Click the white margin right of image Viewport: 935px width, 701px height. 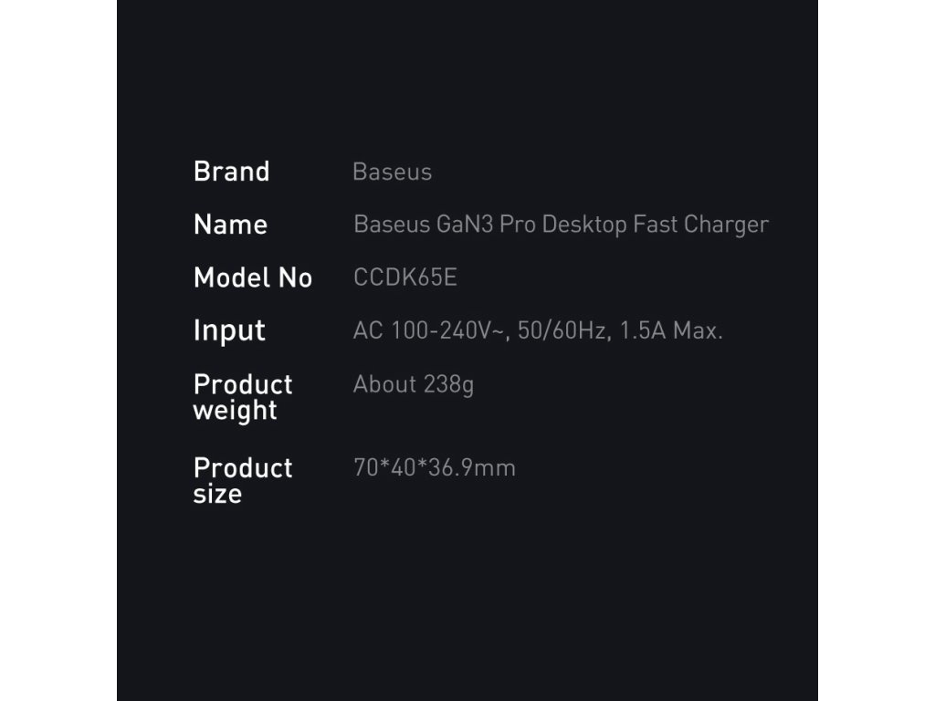[876, 350]
